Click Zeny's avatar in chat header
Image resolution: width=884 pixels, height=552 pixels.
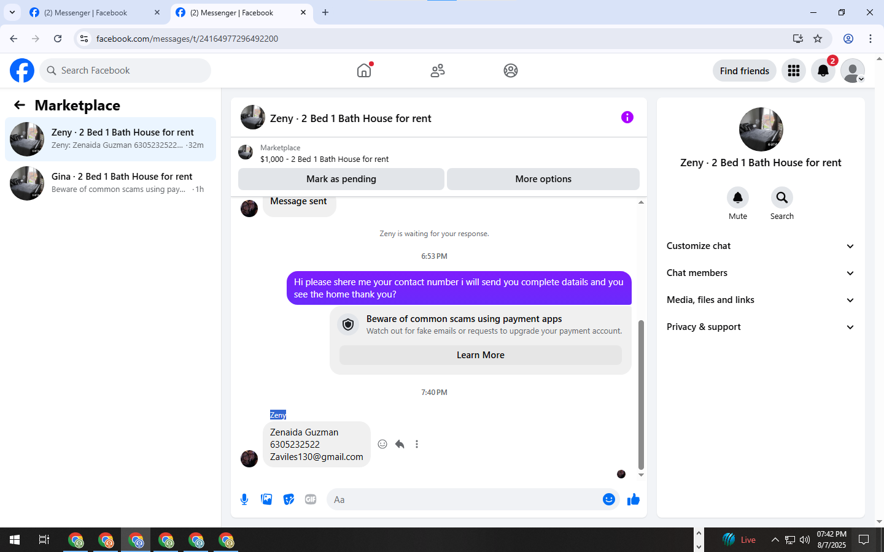coord(253,117)
